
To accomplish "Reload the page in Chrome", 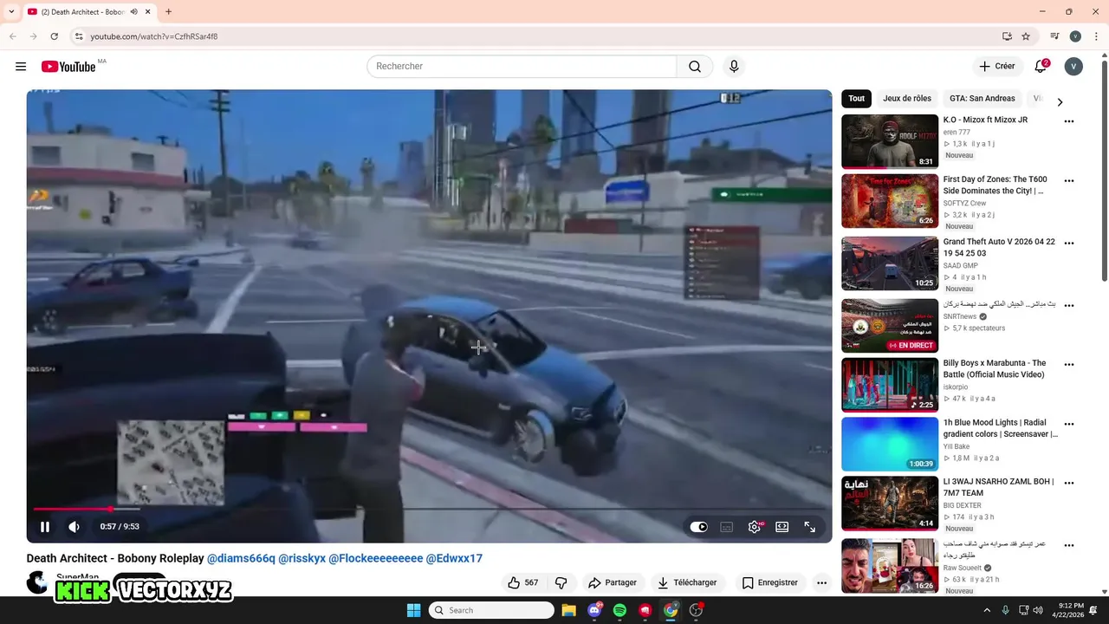I will coord(54,36).
